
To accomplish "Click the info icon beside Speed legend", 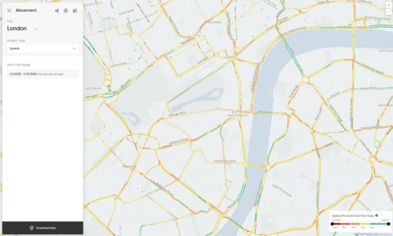I will (x=377, y=216).
